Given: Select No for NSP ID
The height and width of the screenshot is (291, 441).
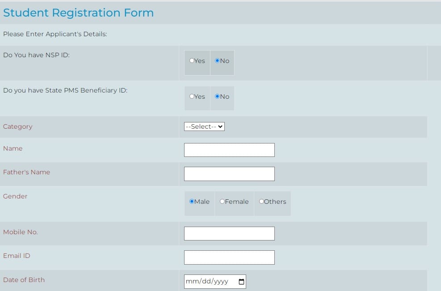Looking at the screenshot, I should point(217,61).
